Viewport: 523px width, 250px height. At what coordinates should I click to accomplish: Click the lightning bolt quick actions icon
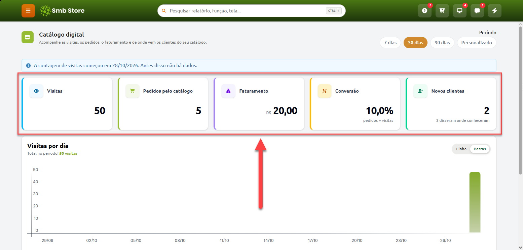494,11
